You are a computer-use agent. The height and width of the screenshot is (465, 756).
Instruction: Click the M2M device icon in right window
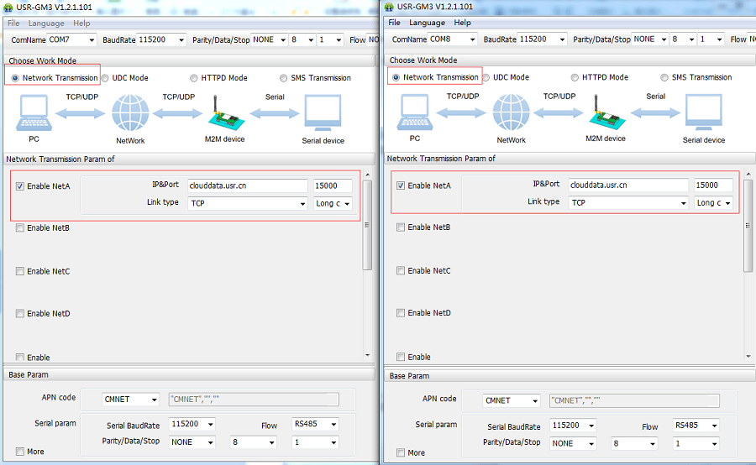coord(607,112)
